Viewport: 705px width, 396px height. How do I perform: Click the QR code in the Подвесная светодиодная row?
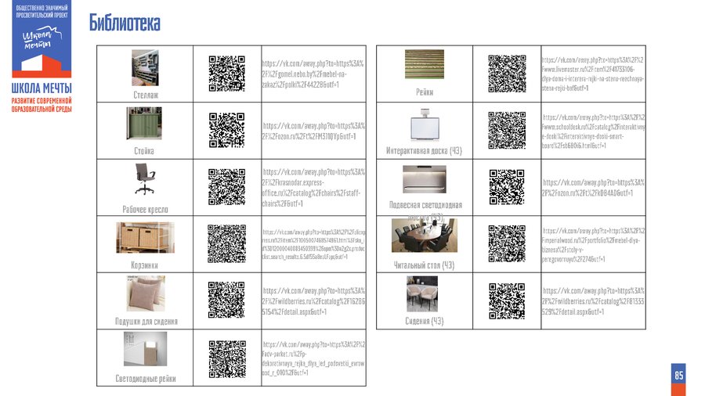pyautogui.click(x=507, y=187)
